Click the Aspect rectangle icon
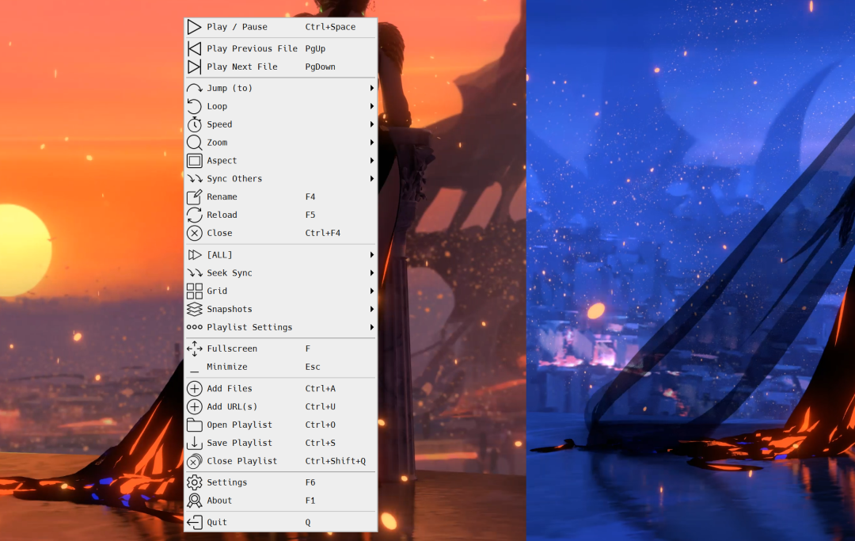The image size is (855, 541). tap(194, 160)
